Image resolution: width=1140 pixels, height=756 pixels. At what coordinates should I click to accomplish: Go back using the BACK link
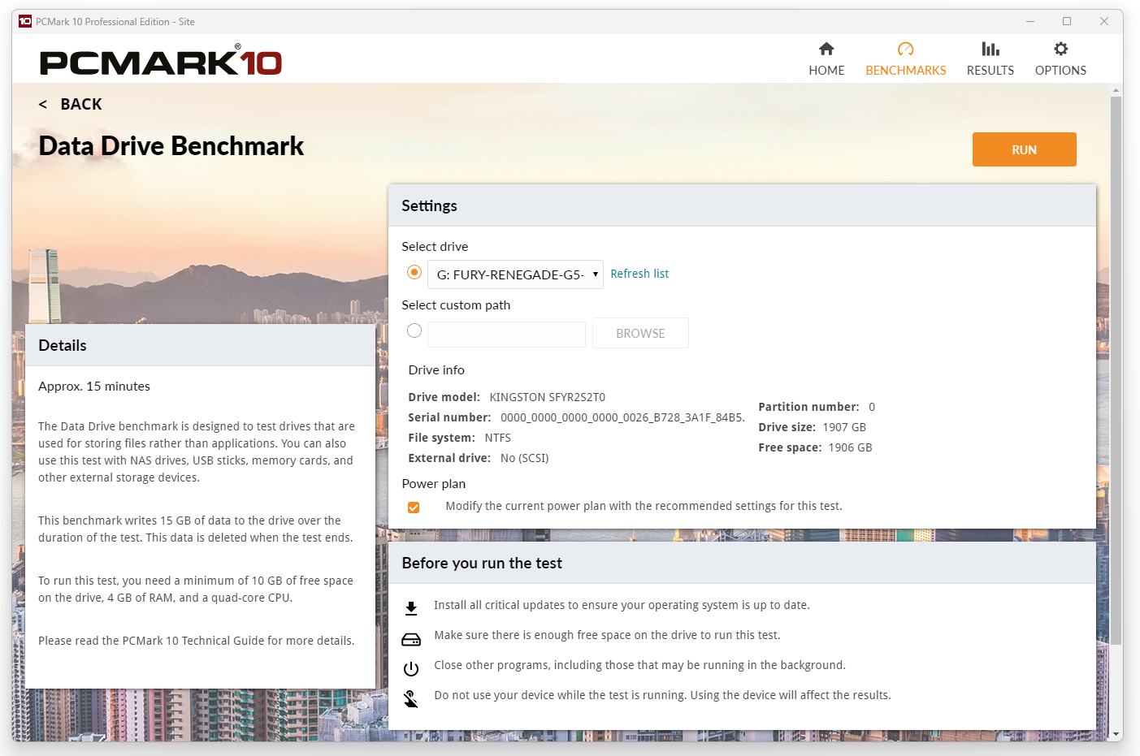pyautogui.click(x=71, y=104)
